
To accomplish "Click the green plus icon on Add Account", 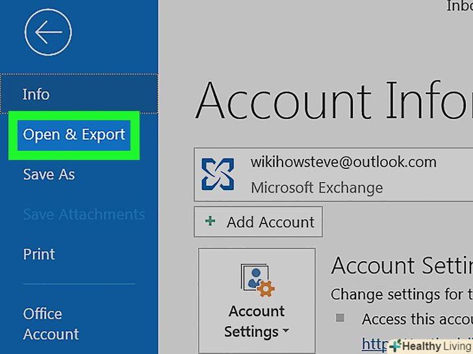I will pos(211,221).
